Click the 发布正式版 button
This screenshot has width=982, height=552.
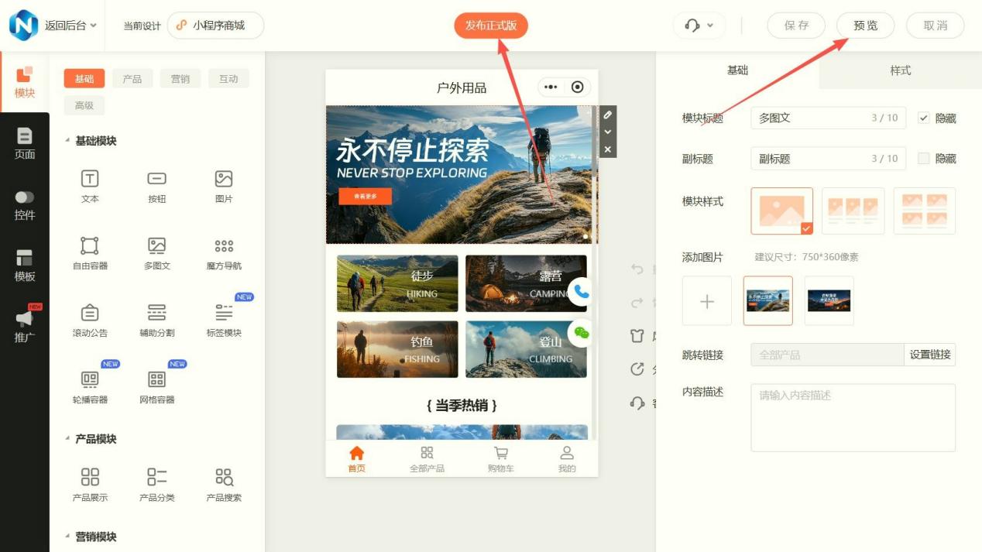coord(490,26)
